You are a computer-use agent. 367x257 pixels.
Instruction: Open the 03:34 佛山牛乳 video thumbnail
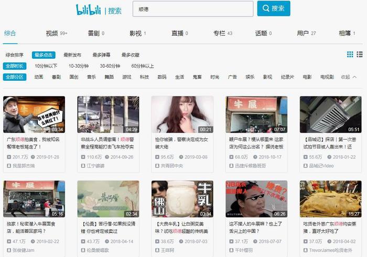pyautogui.click(x=182, y=199)
